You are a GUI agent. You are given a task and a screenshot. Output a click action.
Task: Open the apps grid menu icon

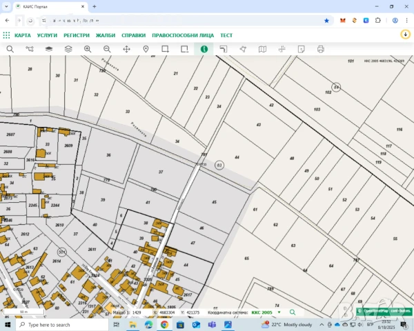pyautogui.click(x=6, y=35)
